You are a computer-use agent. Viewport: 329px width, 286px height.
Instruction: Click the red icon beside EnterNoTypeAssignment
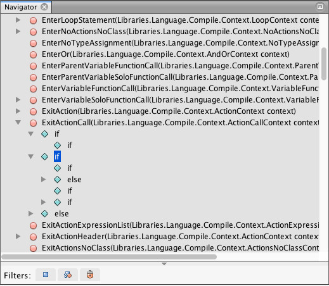(33, 43)
